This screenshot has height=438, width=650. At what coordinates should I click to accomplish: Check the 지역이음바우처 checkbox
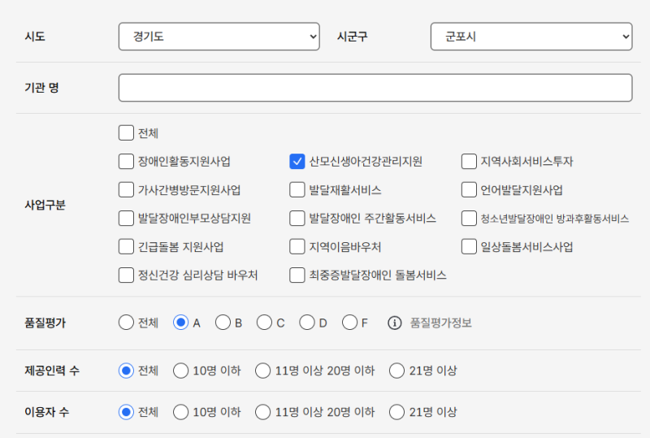tap(297, 246)
